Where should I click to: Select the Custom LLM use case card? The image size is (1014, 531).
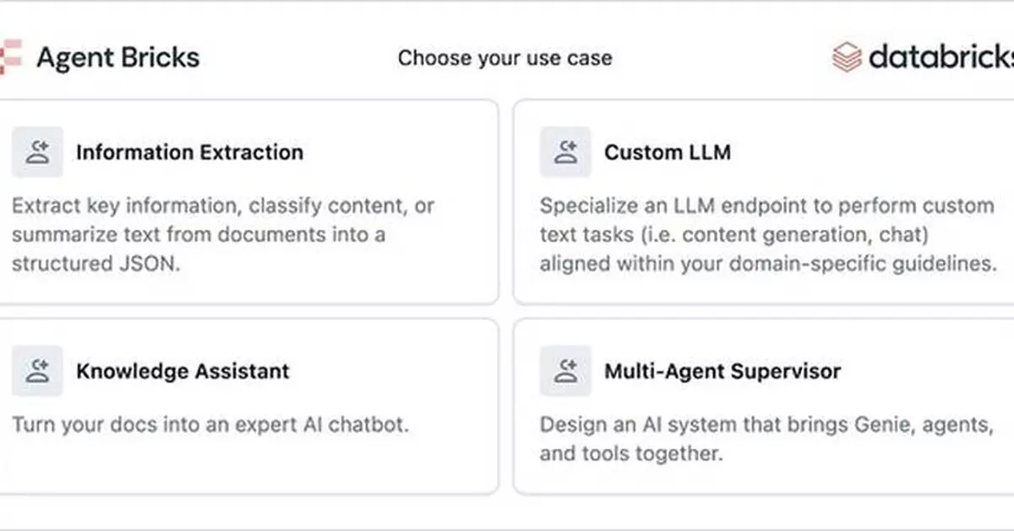pos(760,198)
